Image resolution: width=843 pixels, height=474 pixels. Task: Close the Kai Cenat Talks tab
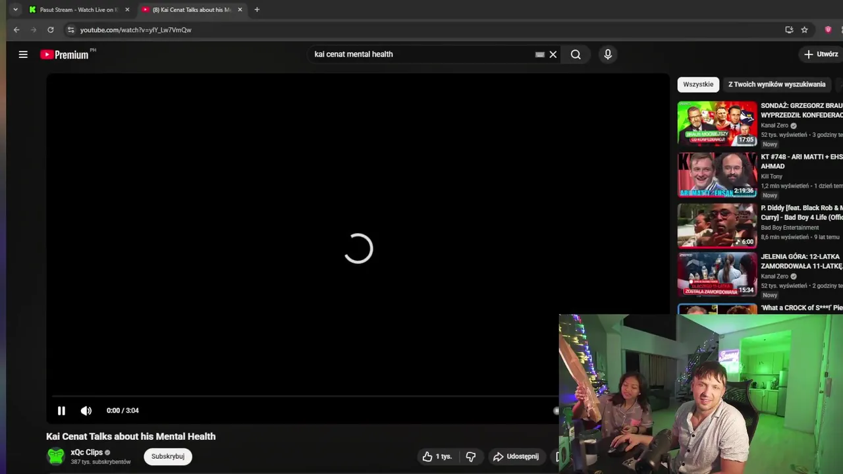coord(240,10)
